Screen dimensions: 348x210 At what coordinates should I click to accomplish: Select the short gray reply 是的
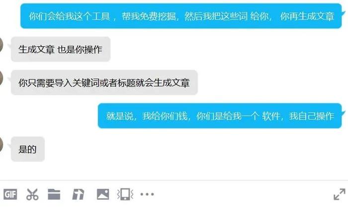27,149
